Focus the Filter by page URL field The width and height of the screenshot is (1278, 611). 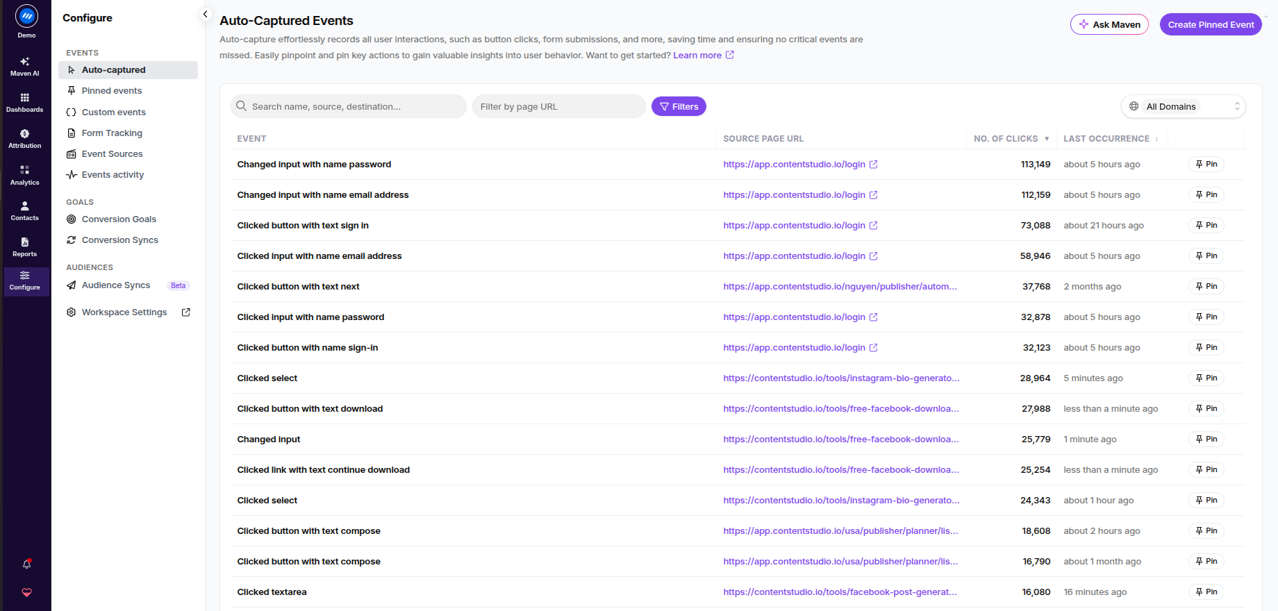point(559,106)
